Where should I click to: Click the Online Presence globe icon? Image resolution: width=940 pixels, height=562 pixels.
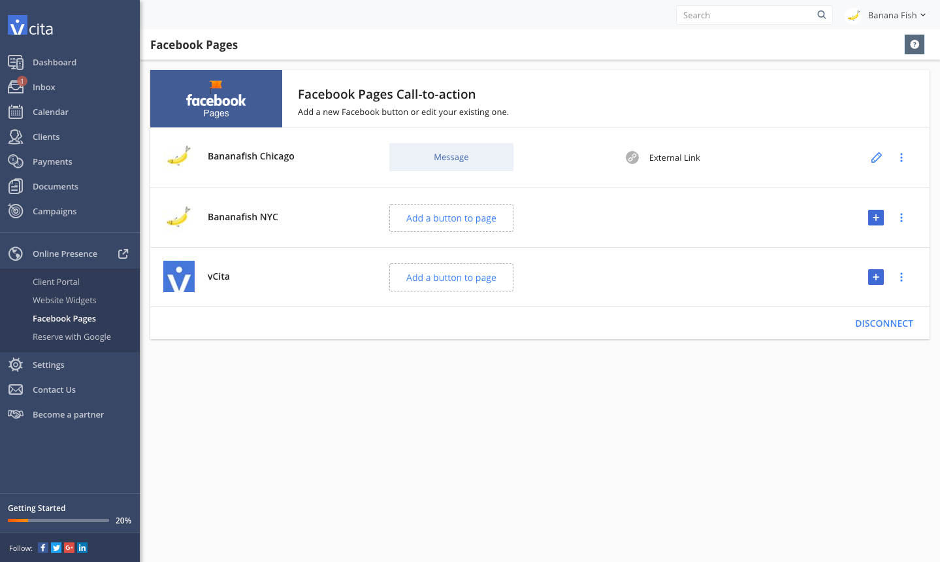pos(16,254)
